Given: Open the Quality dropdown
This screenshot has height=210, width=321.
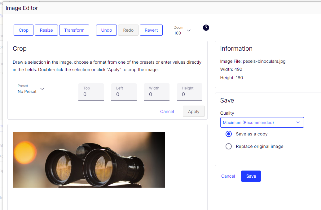Looking at the screenshot, I should [262, 122].
